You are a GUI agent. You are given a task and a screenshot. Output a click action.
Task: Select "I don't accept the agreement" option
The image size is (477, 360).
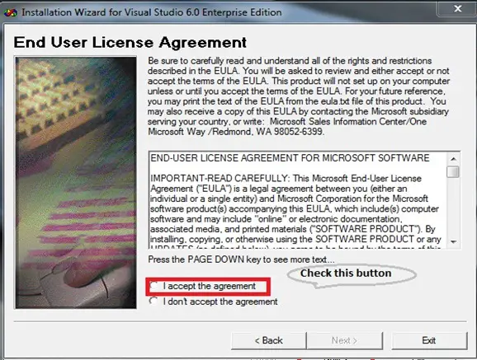click(153, 302)
